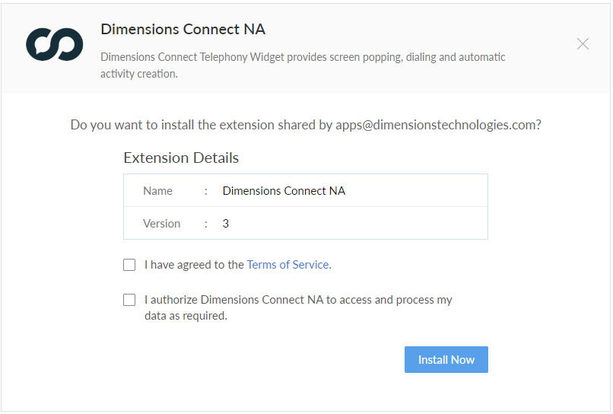Viewport: 613px width, 414px height.
Task: Enable the data access authorization checkbox
Action: (x=129, y=300)
